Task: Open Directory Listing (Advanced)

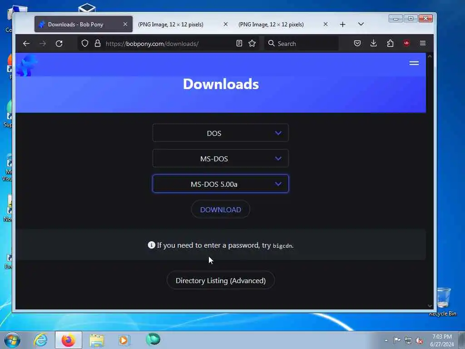Action: tap(220, 280)
